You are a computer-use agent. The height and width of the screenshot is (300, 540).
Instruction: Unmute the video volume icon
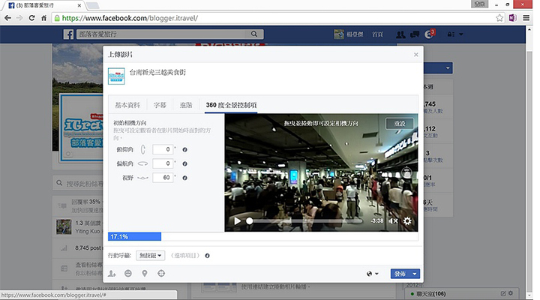[x=393, y=220]
